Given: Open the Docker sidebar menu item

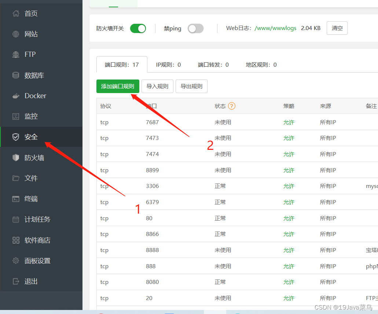Looking at the screenshot, I should [x=41, y=96].
